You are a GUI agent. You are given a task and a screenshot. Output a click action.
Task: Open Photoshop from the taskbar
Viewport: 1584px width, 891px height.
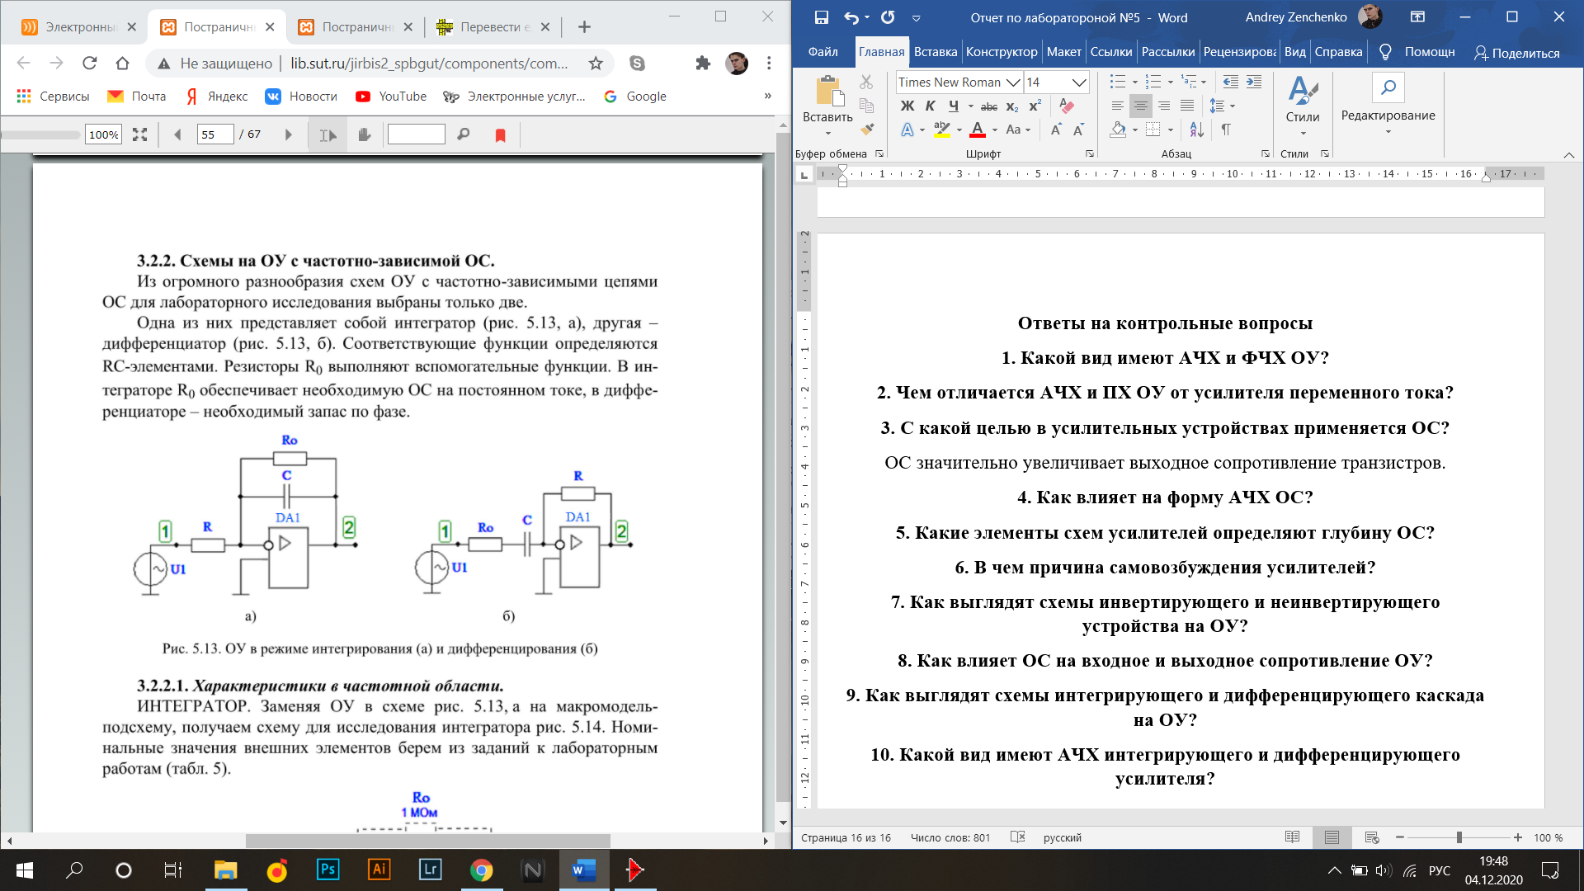coord(328,870)
